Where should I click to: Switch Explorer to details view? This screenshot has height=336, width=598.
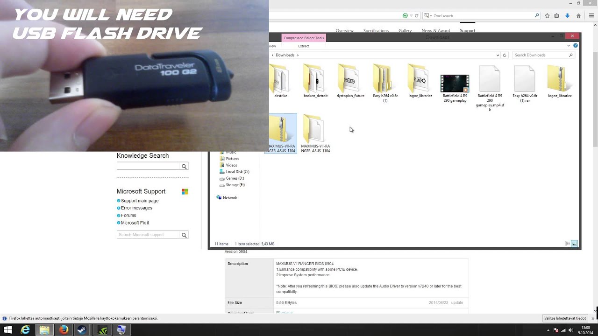pos(568,244)
